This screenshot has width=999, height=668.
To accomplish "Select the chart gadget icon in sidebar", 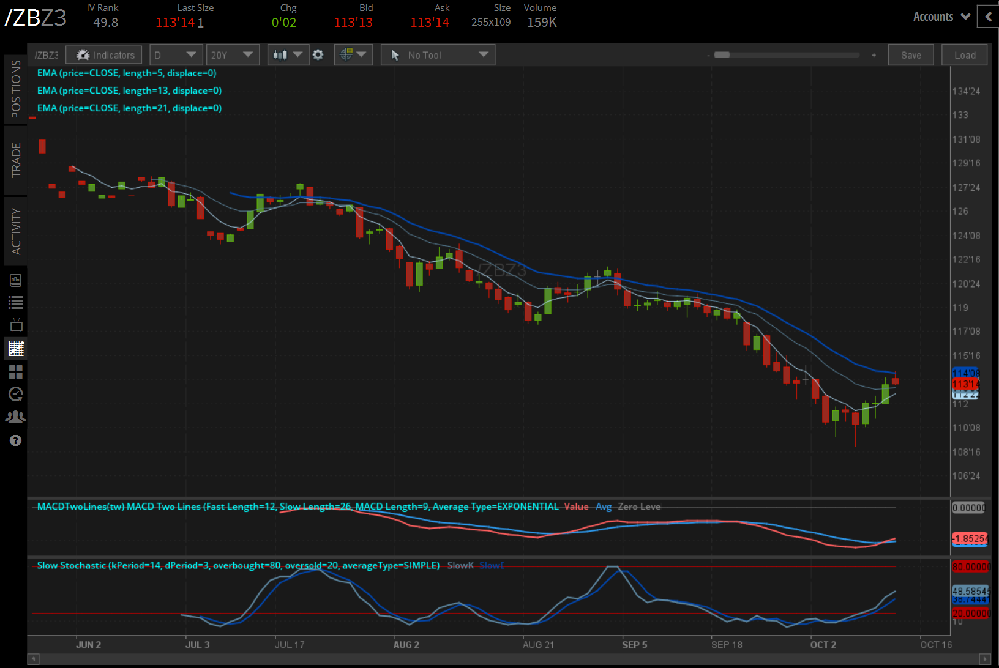I will click(15, 348).
